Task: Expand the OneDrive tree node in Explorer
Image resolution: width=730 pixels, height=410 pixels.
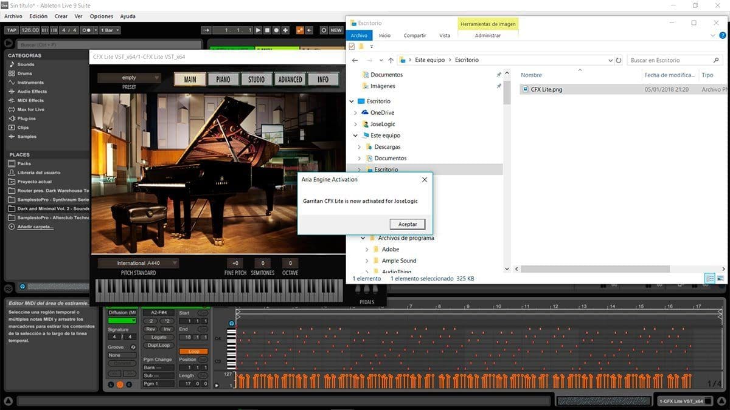Action: [x=356, y=112]
